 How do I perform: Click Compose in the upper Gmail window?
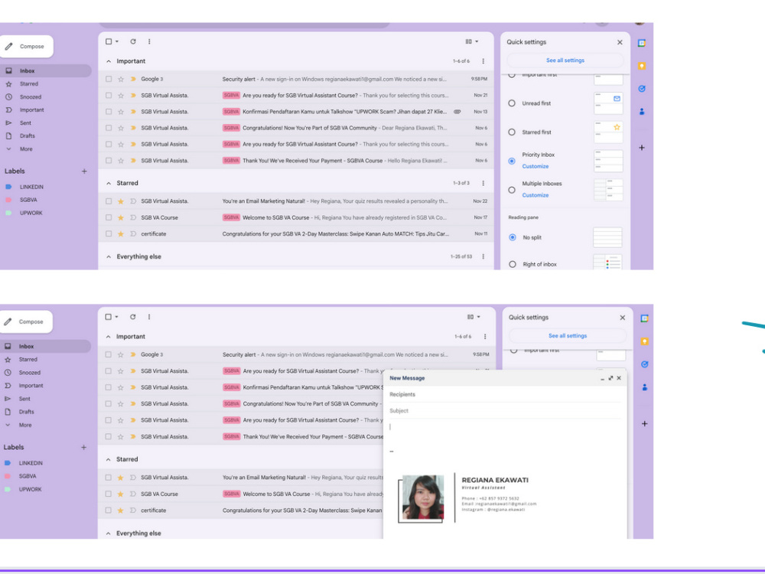(x=26, y=47)
